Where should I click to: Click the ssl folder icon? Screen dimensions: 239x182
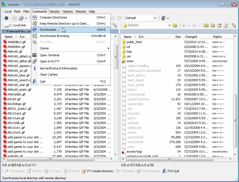click(124, 47)
